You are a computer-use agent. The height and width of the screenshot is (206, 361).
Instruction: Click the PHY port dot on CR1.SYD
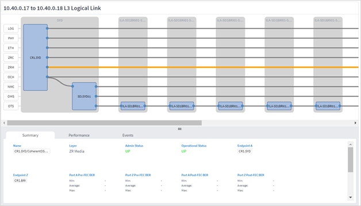(47, 38)
